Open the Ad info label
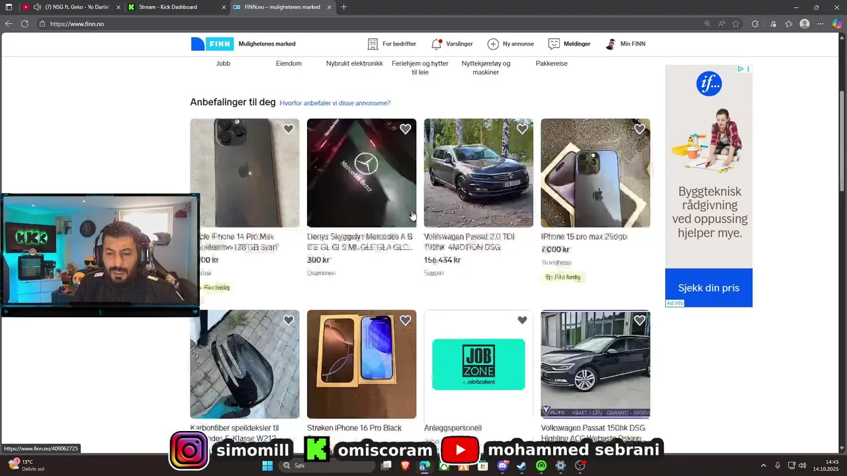This screenshot has width=847, height=476. pos(674,303)
